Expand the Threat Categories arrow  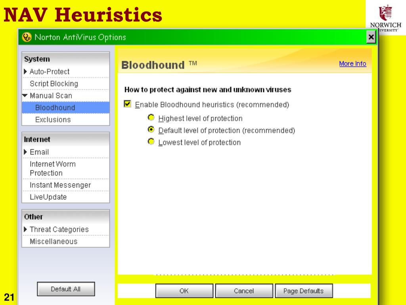point(25,229)
